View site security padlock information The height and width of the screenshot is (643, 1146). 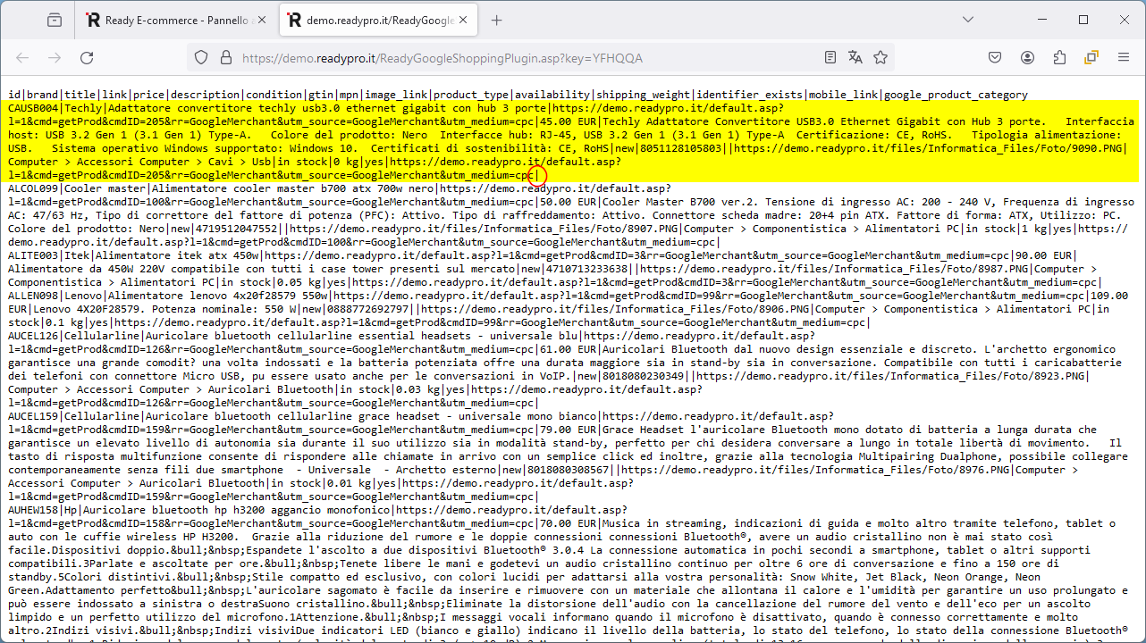point(225,57)
